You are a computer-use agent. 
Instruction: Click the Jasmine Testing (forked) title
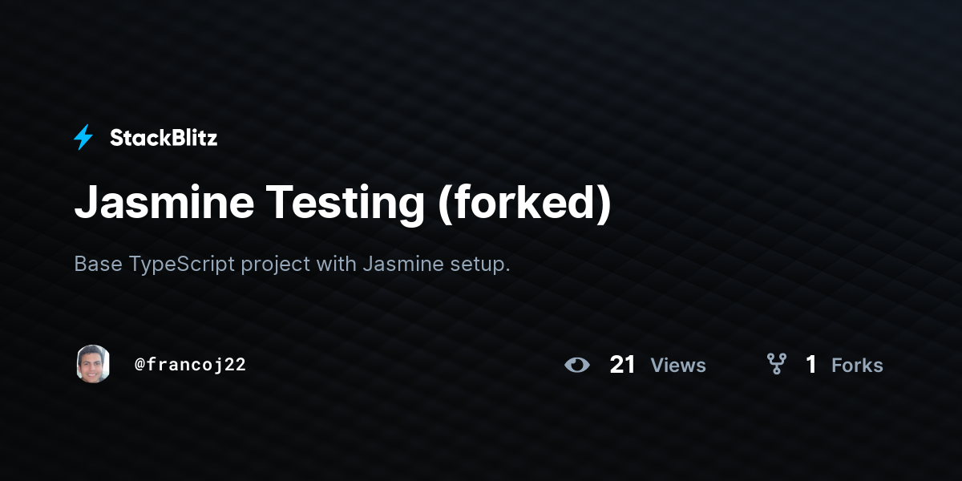pos(342,204)
